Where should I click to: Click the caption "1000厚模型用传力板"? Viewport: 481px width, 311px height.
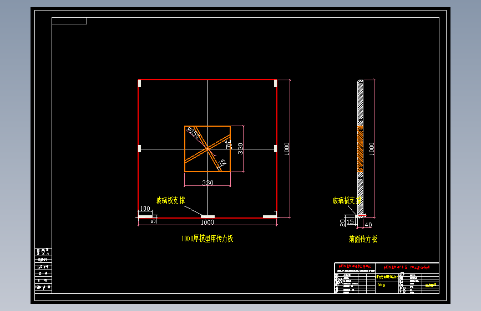point(207,239)
